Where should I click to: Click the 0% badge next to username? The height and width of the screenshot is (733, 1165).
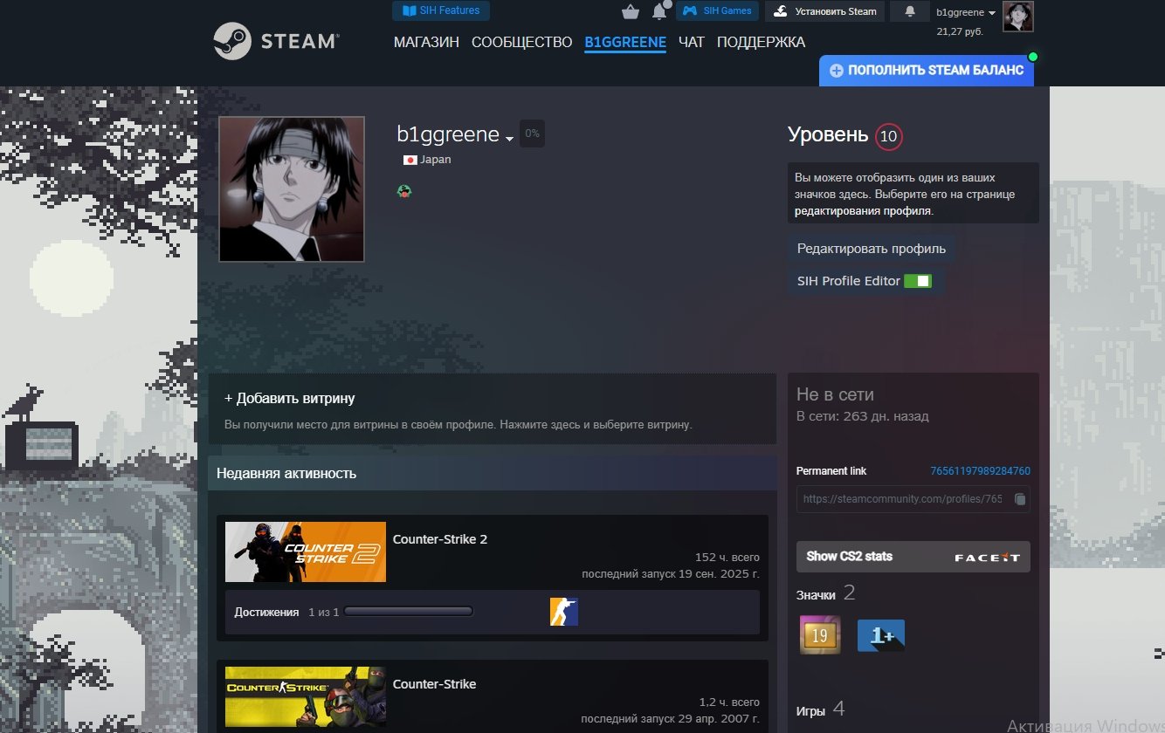(x=532, y=134)
